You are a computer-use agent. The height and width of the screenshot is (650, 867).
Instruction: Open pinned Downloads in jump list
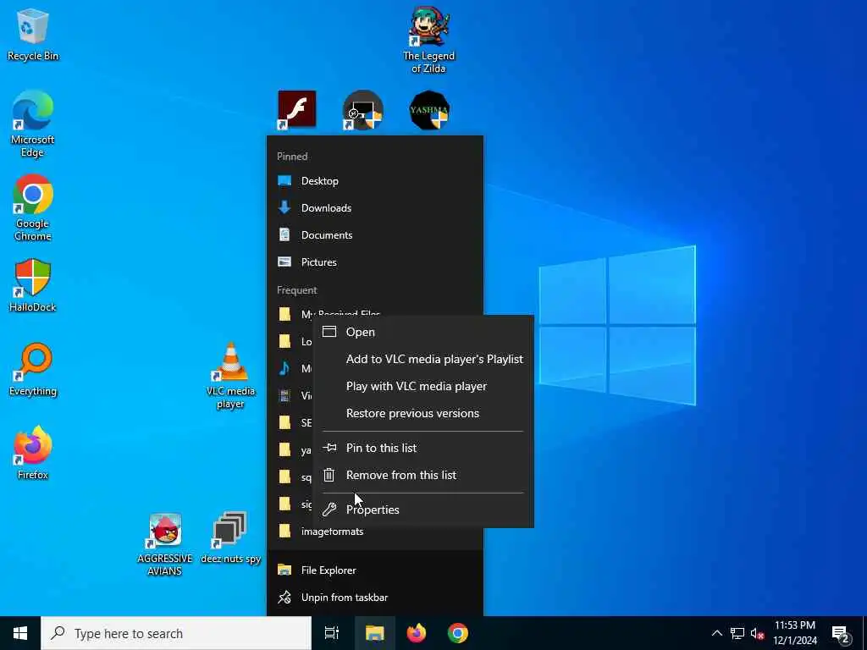point(375,208)
